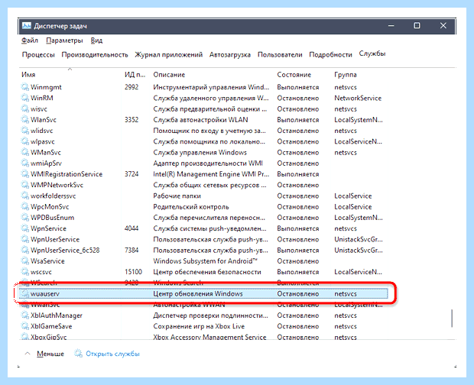Click Остановлено status in the wuauserv row
474x385 pixels.
click(297, 294)
